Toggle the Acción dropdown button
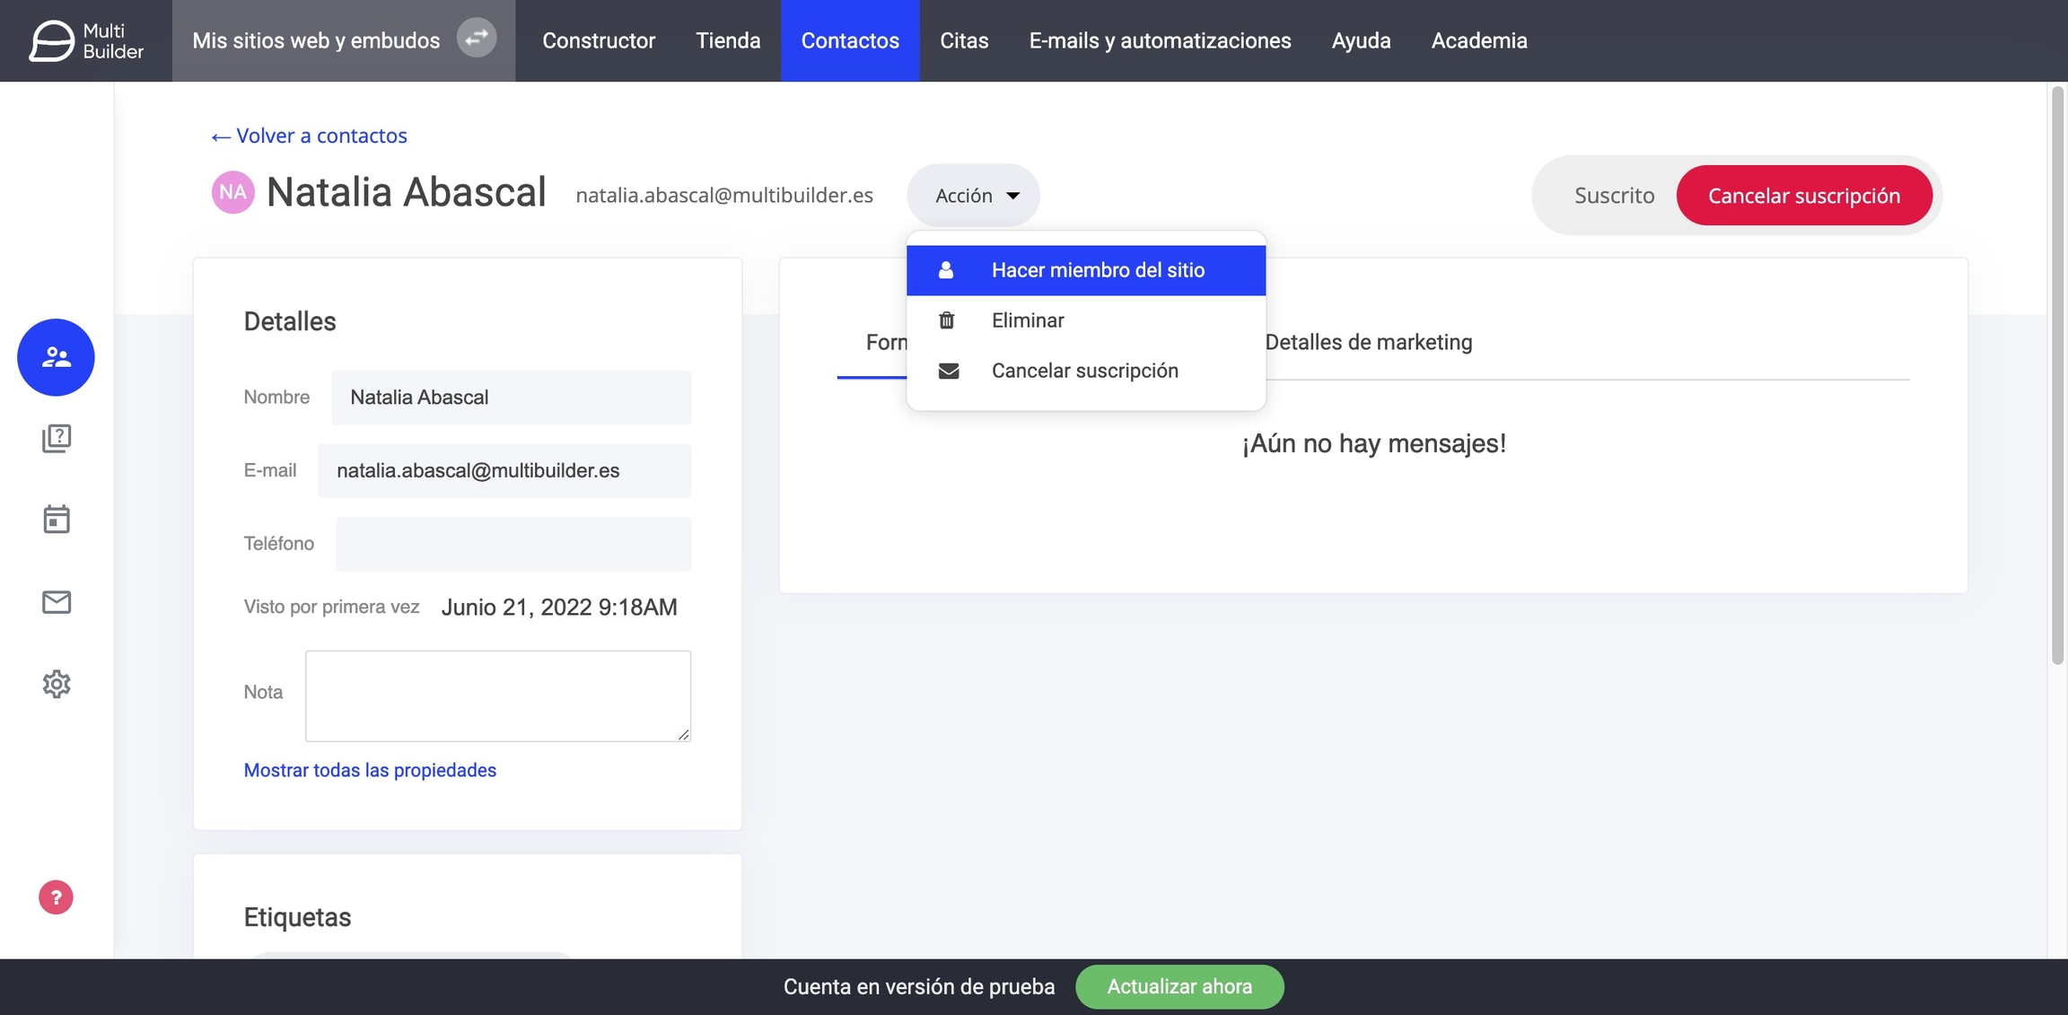 pyautogui.click(x=974, y=196)
